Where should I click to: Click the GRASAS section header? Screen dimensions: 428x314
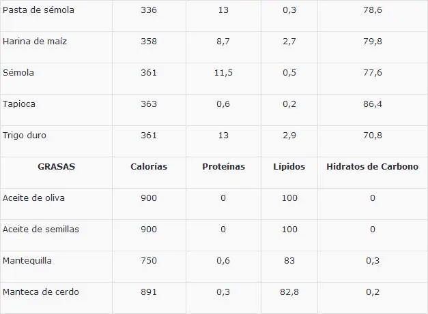tap(56, 167)
